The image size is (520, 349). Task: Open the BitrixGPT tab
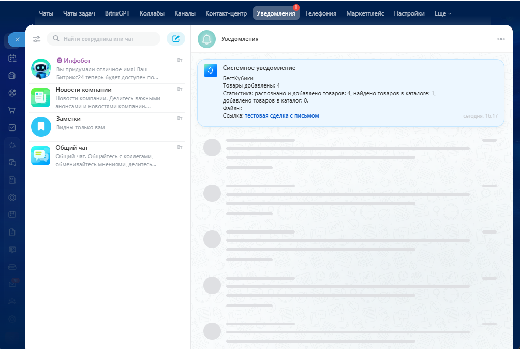[117, 13]
